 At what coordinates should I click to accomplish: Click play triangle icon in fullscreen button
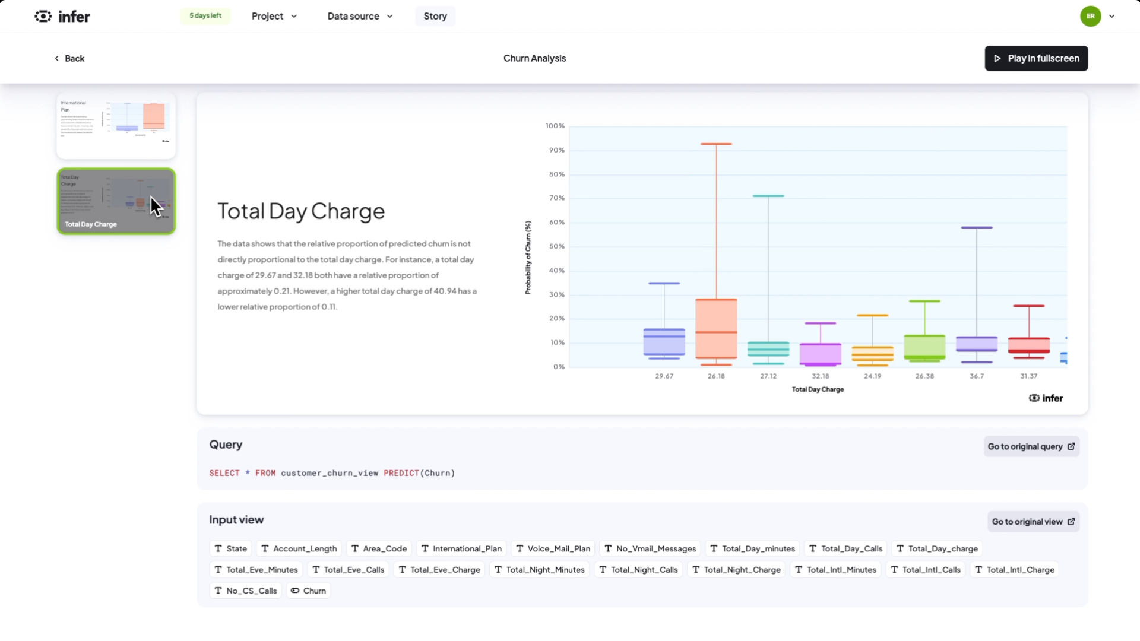pos(997,58)
